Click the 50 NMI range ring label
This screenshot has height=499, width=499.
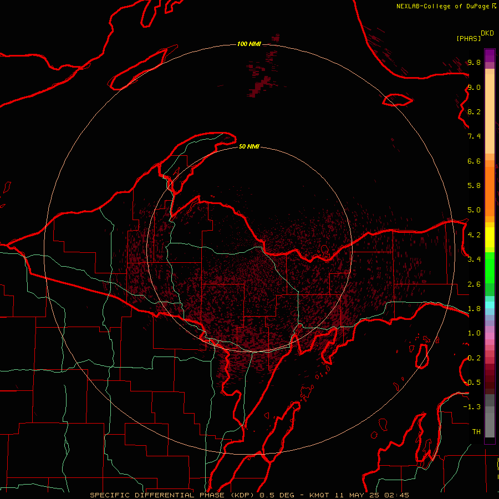249,146
